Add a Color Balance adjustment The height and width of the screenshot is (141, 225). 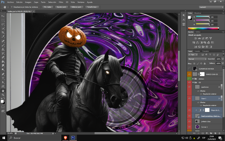click(x=197, y=43)
